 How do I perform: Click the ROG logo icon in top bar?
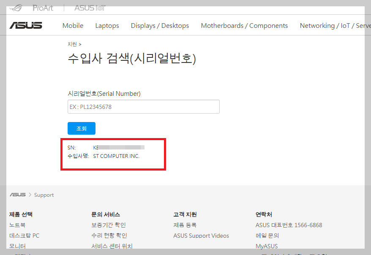tap(16, 8)
